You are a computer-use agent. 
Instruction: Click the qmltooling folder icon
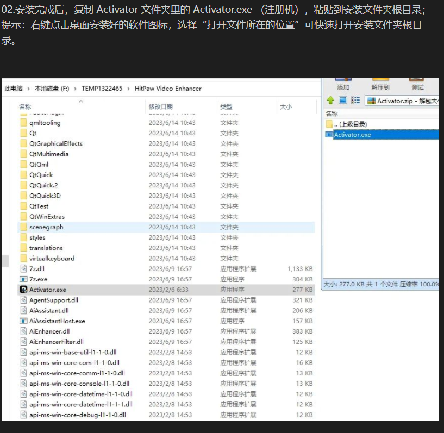point(23,123)
